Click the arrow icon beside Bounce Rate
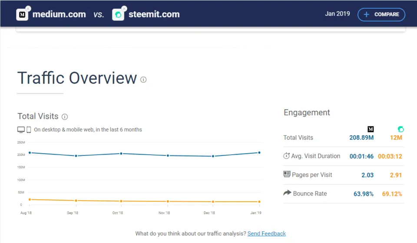 coord(287,193)
